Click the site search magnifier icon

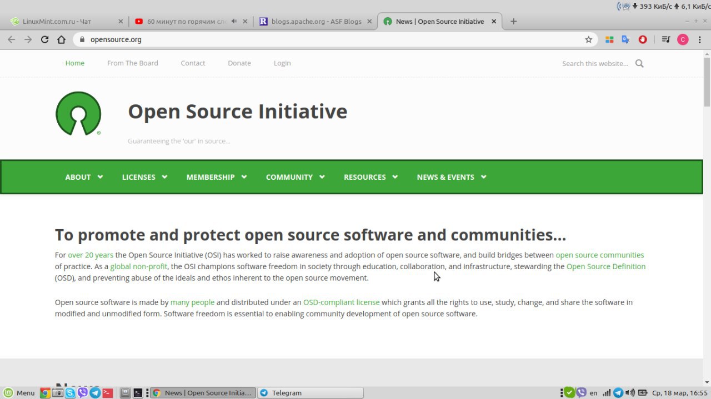pyautogui.click(x=639, y=63)
